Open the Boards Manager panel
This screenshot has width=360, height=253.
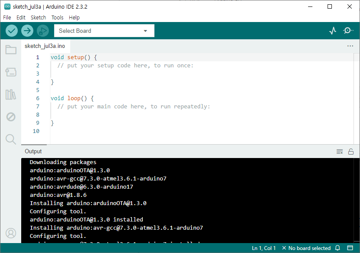point(11,72)
